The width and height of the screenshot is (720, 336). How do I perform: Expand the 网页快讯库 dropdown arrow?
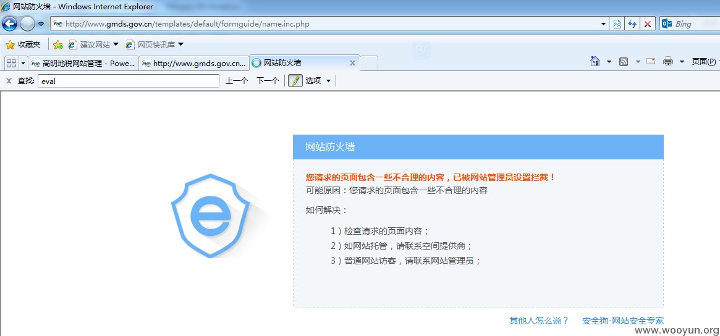click(x=180, y=44)
